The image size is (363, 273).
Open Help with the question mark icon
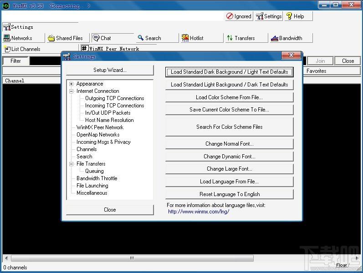click(298, 16)
